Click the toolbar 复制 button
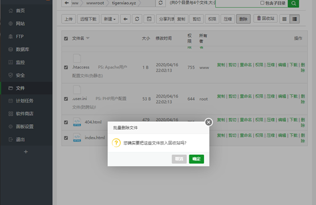316x205 pixels. [181, 19]
